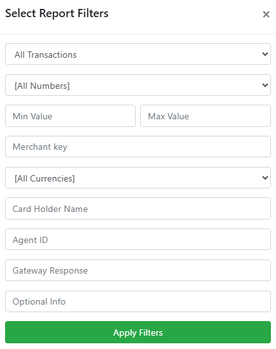Apply the filters with the green button

(138, 332)
